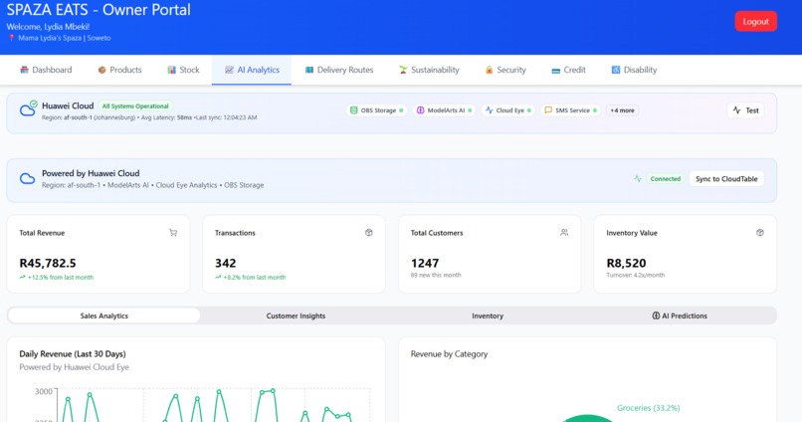Click the Transactions package icon
This screenshot has height=422, width=802.
coord(369,233)
